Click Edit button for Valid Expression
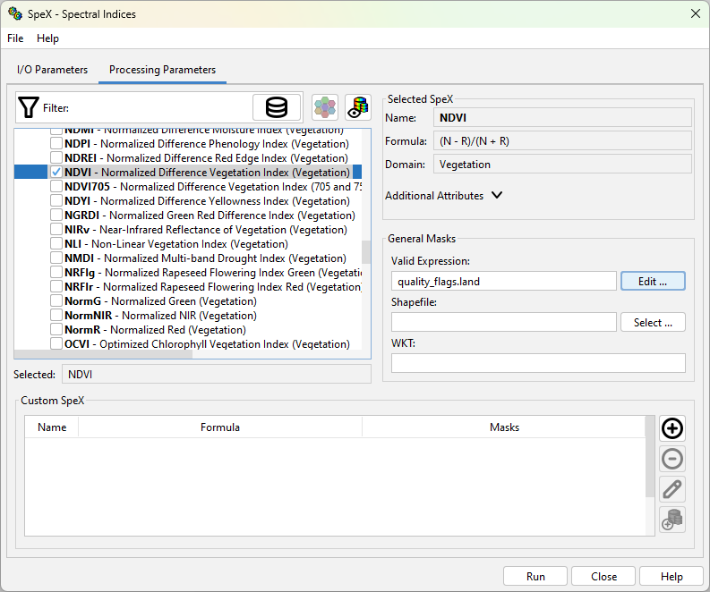Viewport: 710px width, 592px height. click(x=653, y=281)
